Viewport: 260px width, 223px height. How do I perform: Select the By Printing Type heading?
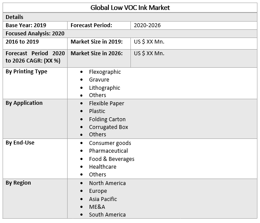[x=26, y=71]
